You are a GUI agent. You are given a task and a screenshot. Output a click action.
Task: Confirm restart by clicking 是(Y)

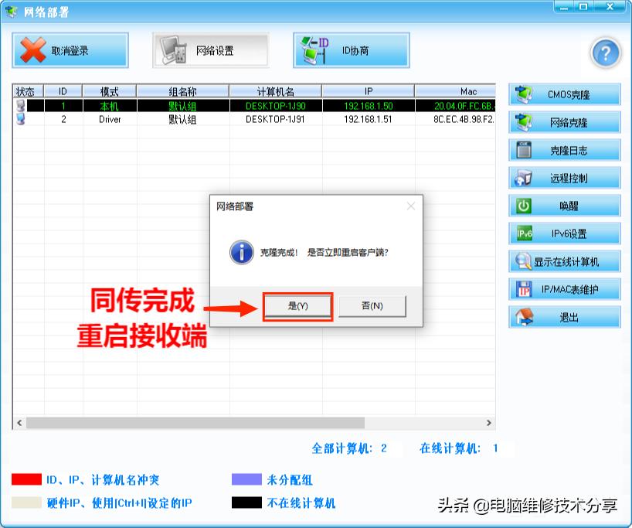tap(297, 306)
